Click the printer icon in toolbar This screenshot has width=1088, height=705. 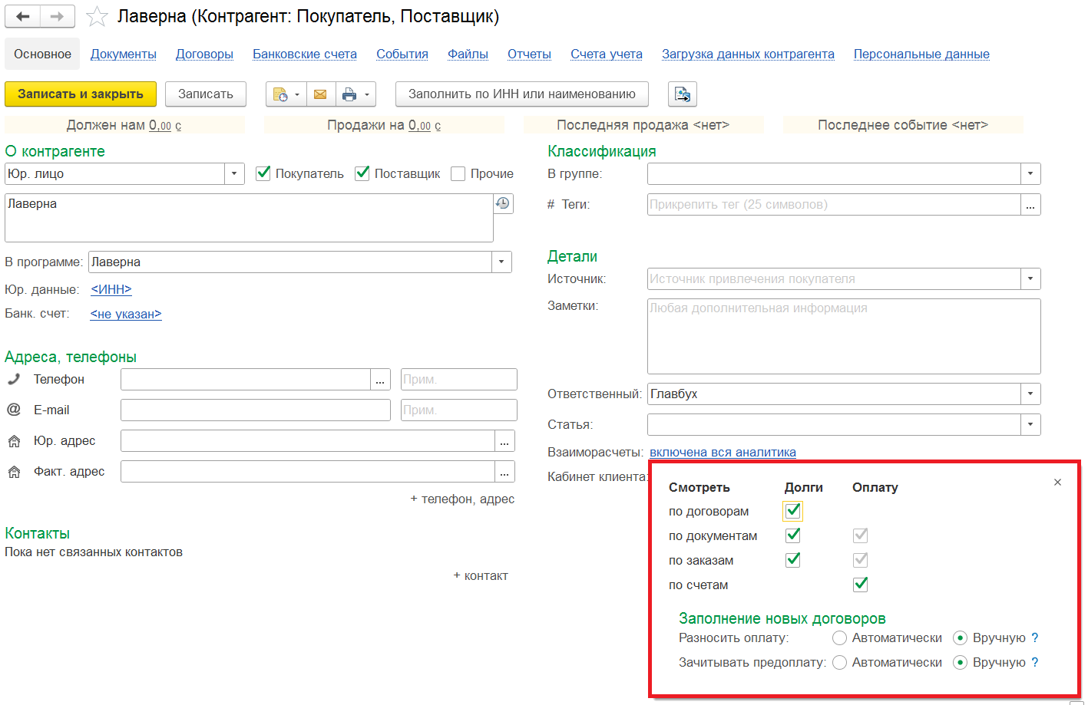349,94
